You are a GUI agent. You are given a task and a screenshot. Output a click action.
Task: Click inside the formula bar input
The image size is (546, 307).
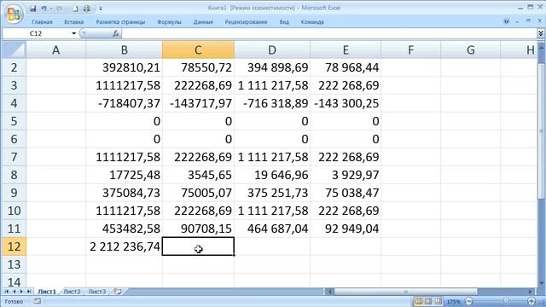click(329, 33)
